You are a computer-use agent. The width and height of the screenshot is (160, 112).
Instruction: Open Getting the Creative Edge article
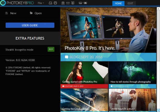84,100
